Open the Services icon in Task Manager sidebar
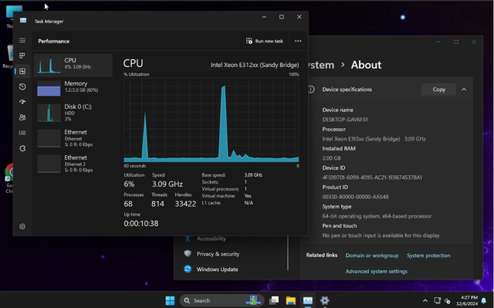Viewport: 494px width, 308px height. click(x=22, y=148)
